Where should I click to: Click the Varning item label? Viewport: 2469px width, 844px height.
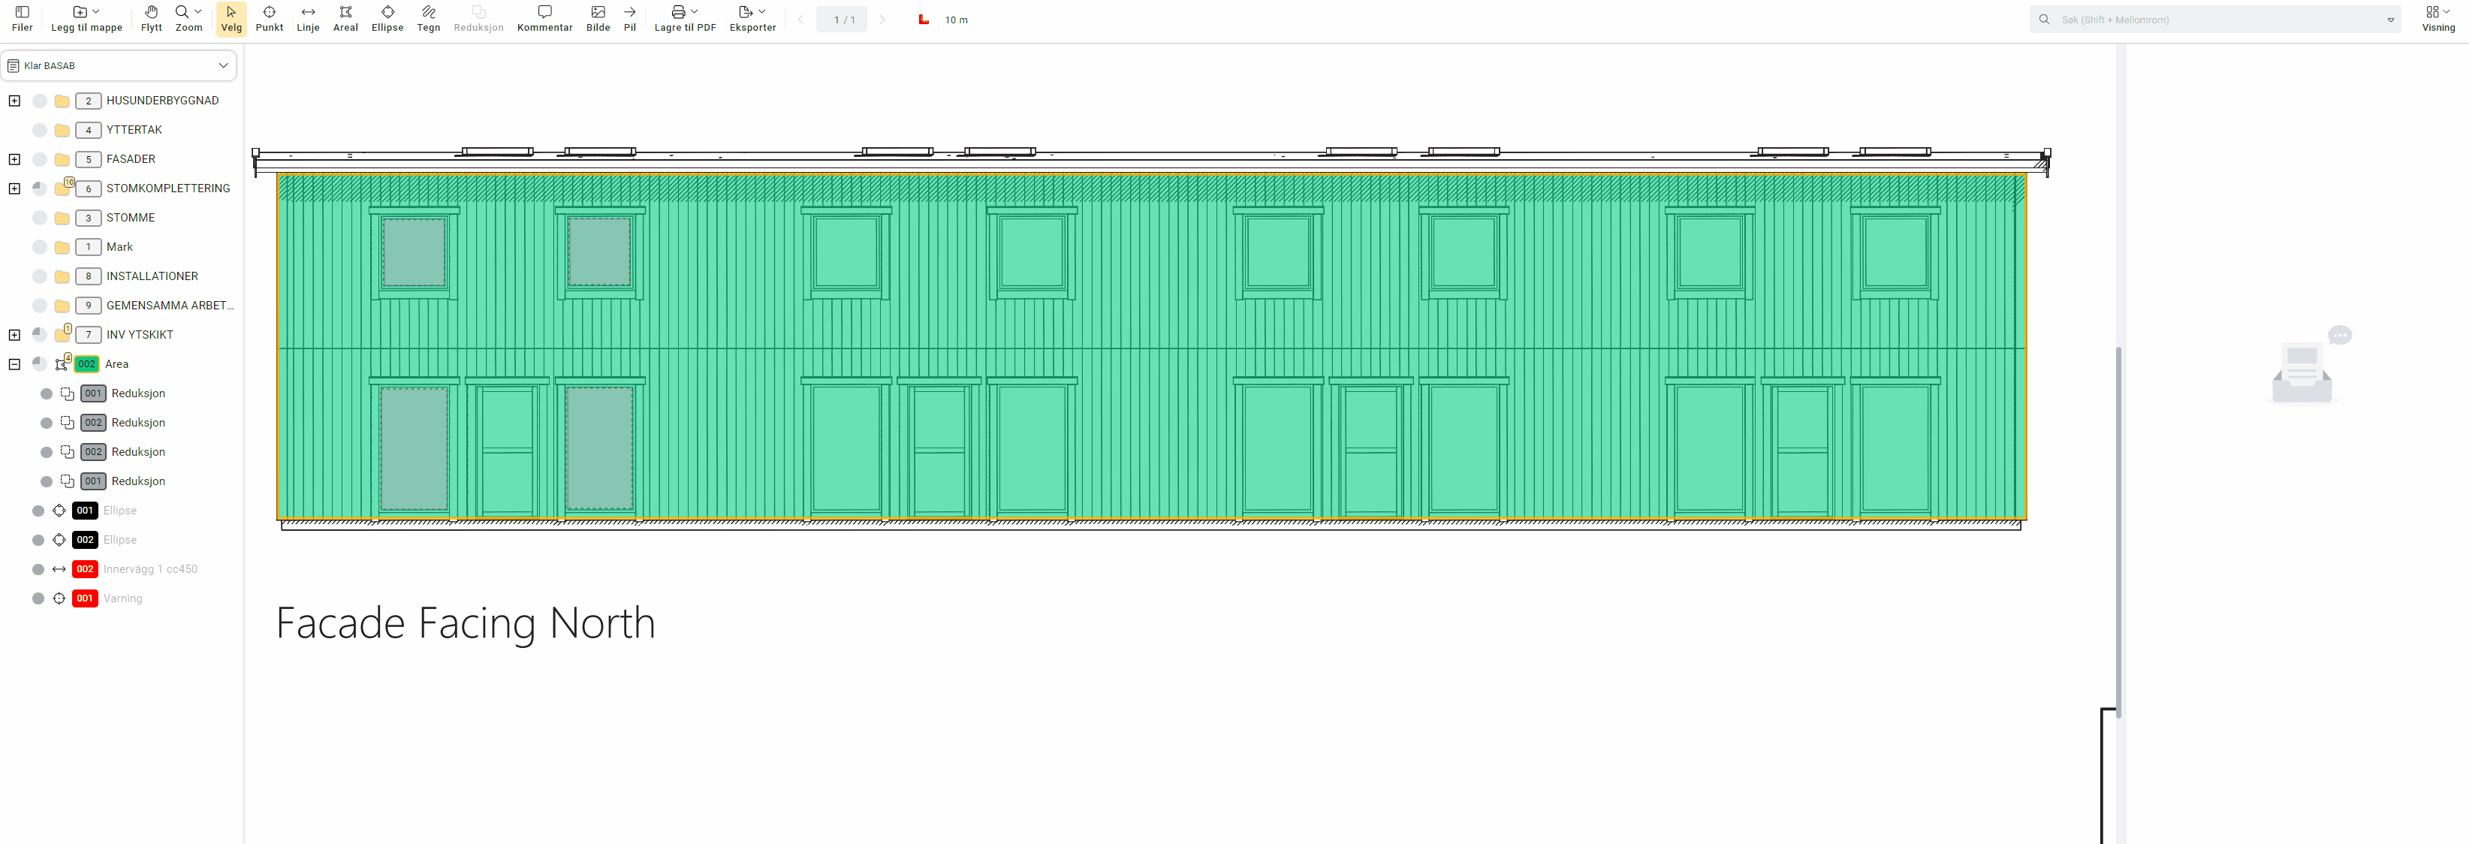coord(122,598)
